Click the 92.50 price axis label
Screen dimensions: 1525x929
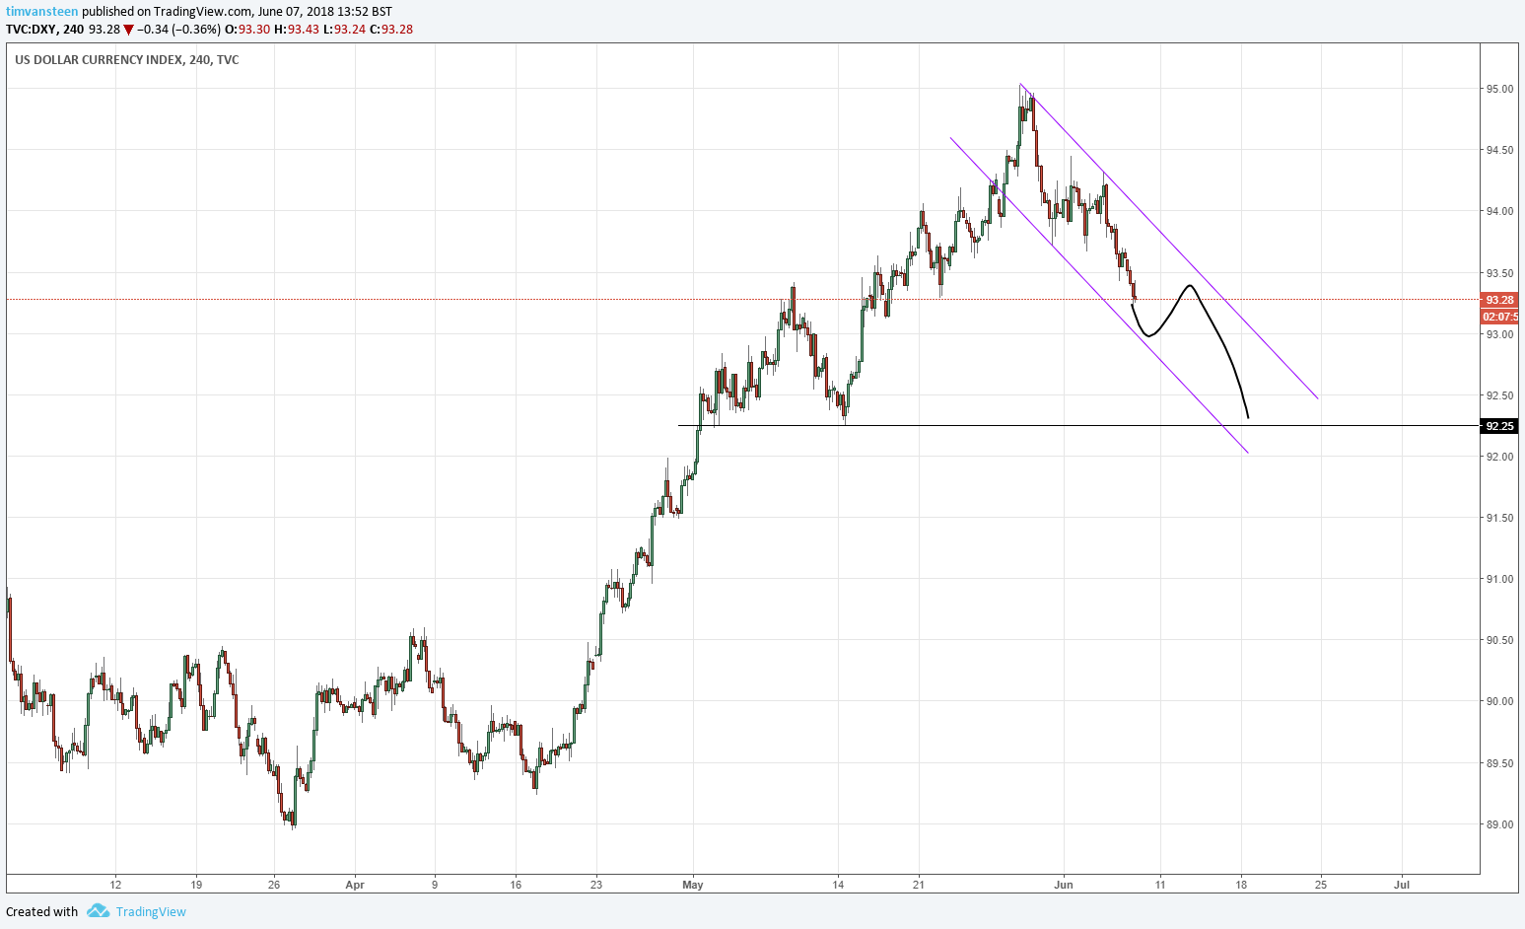[x=1499, y=395]
